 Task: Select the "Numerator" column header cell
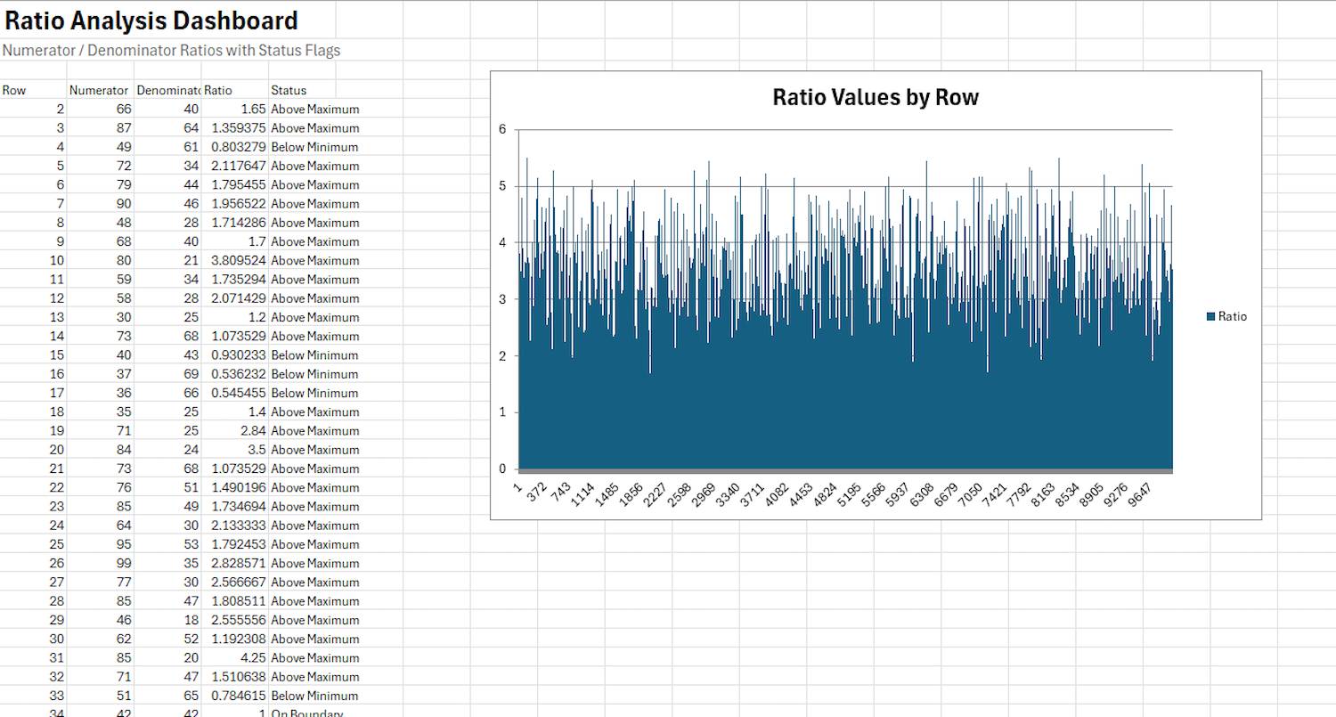[101, 90]
